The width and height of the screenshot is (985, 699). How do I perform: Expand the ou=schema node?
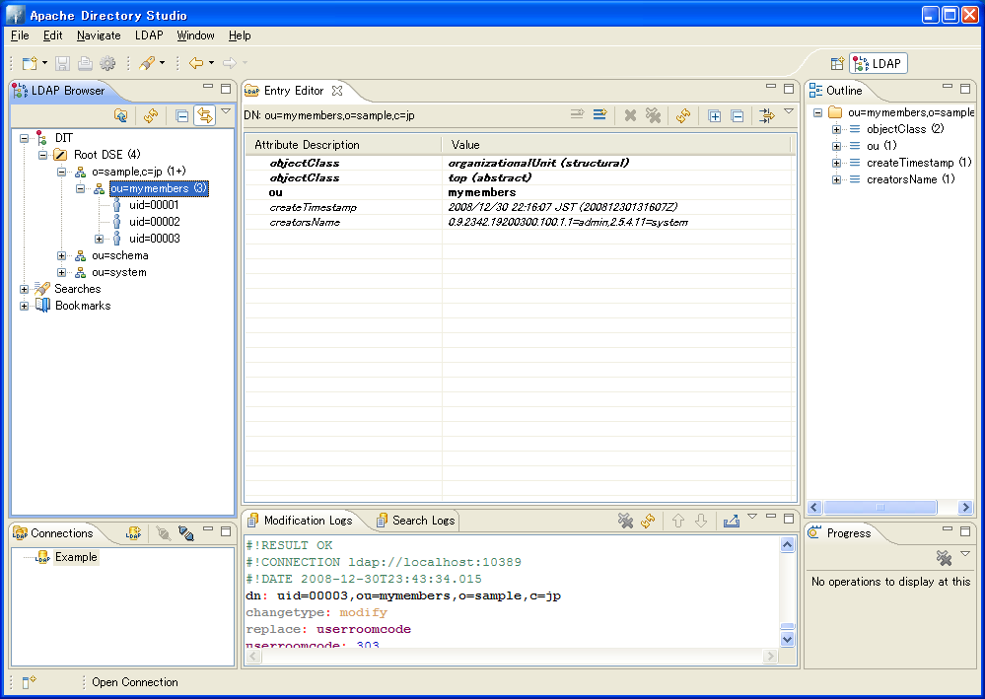pyautogui.click(x=61, y=255)
